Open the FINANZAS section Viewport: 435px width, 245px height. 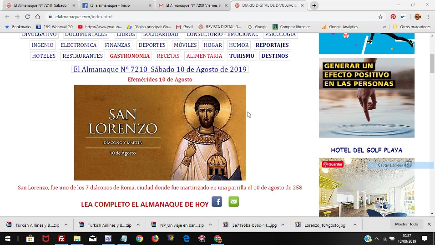click(118, 45)
